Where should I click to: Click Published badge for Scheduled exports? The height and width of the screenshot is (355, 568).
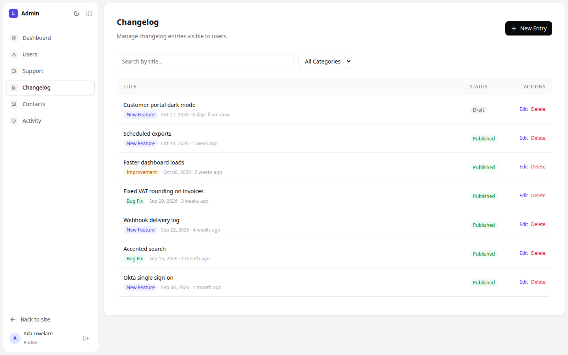(x=484, y=139)
